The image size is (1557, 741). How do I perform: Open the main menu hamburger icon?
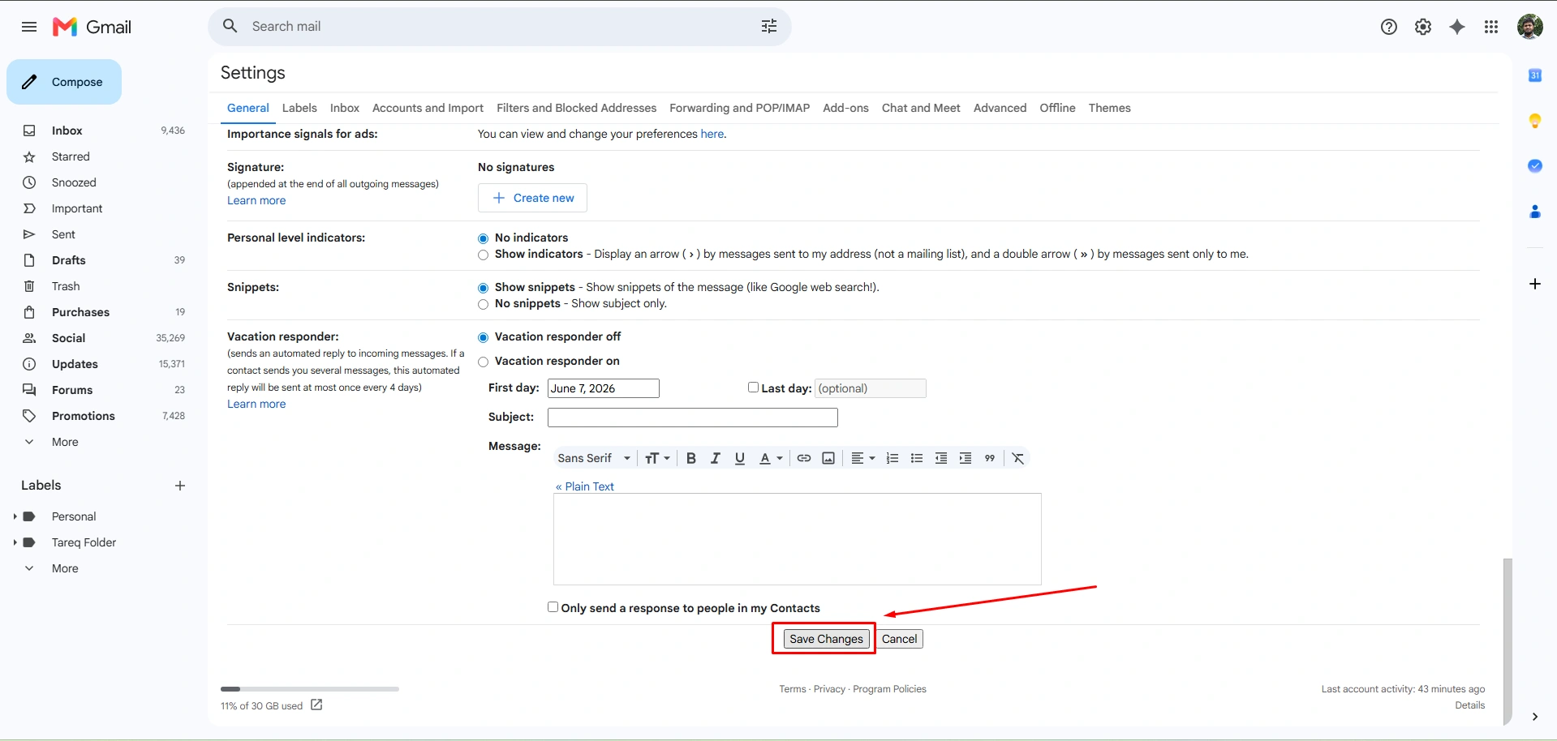[x=29, y=27]
